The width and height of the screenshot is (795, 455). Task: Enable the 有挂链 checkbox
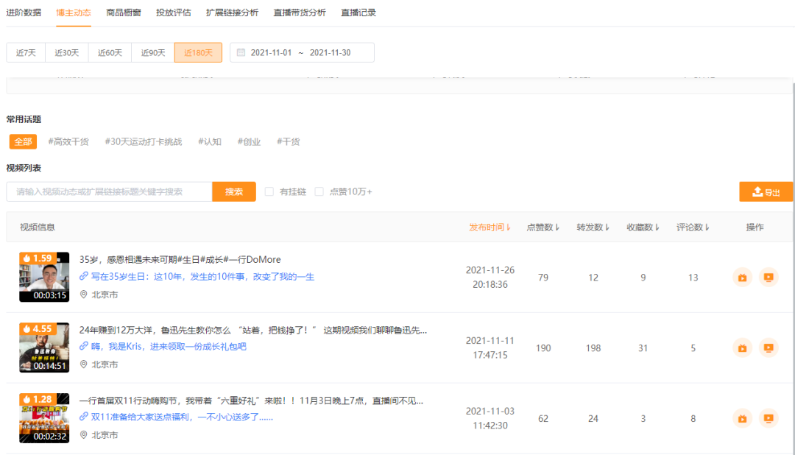(269, 191)
